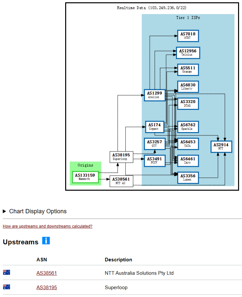Image resolution: width=242 pixels, height=297 pixels.
Task: Select the AS3491 PCCW node
Action: [x=155, y=161]
